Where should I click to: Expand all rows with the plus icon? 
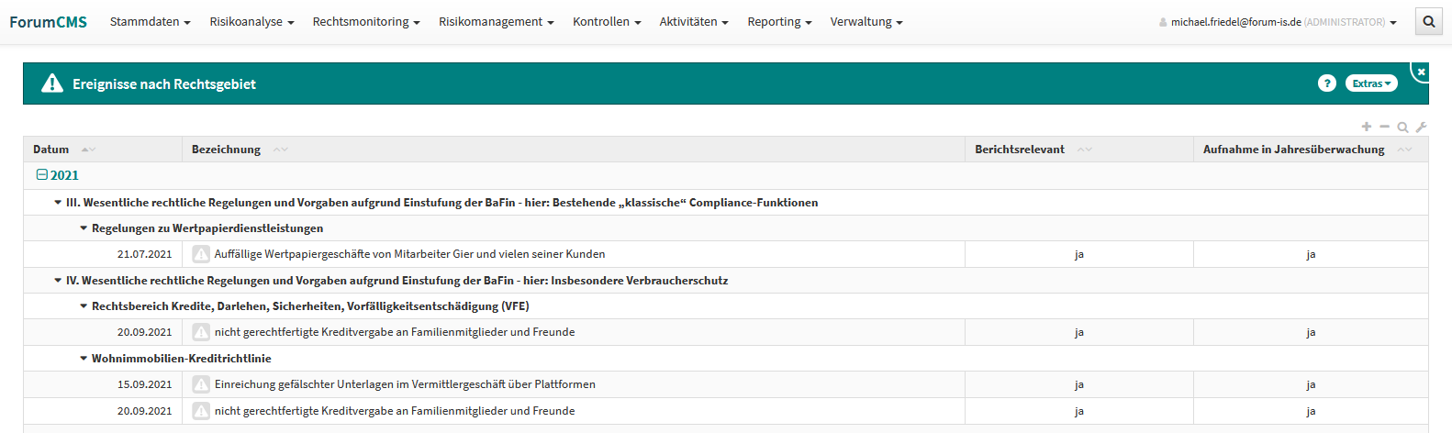[1367, 127]
